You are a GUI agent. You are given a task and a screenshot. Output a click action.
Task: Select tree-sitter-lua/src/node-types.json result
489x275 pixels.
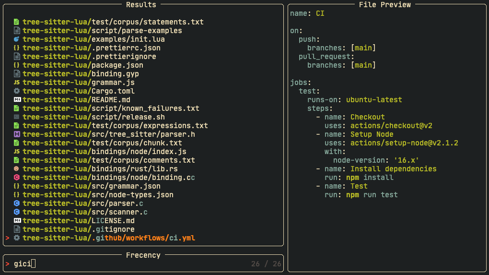(x=98, y=195)
